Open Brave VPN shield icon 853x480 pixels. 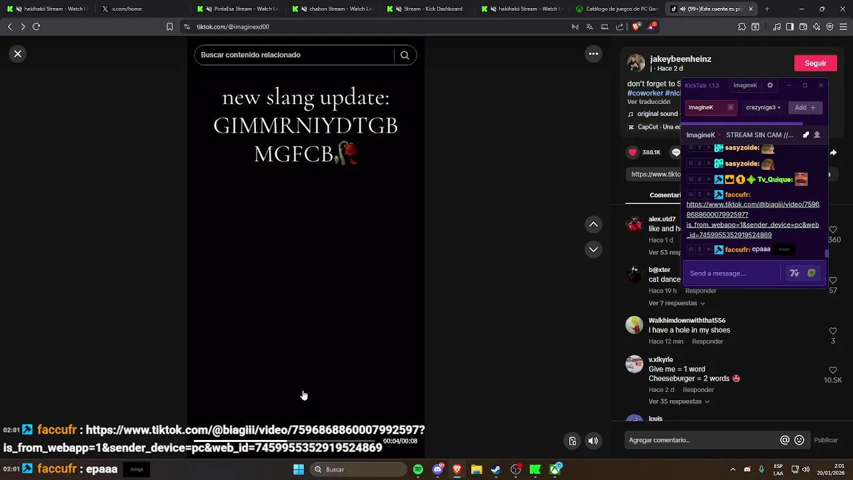coord(830,27)
